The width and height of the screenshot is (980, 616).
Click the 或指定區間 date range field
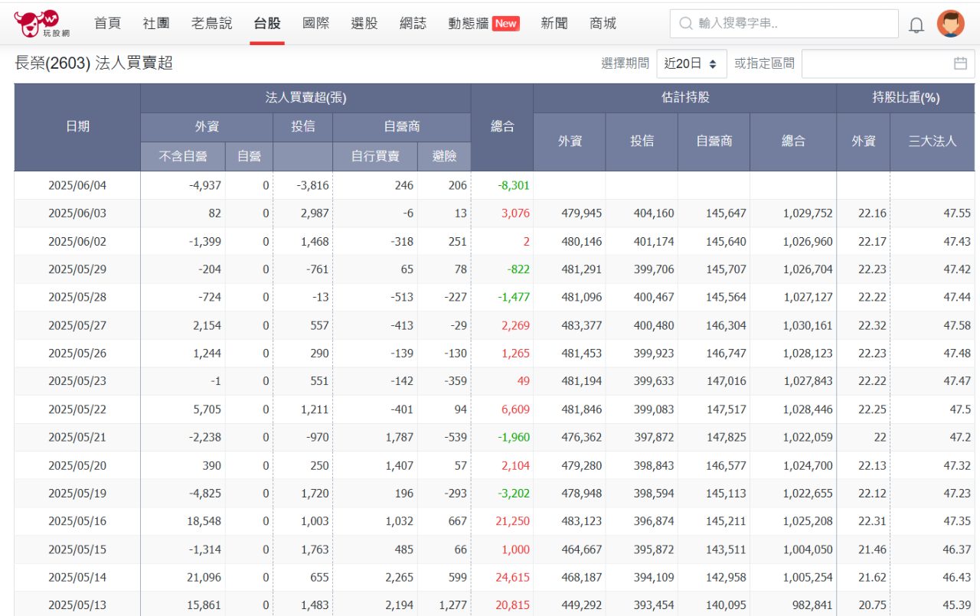880,64
